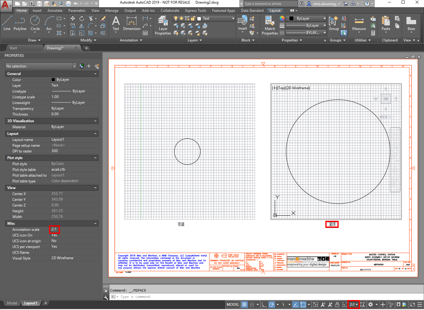Collapse the General section in Properties
Screen dimensions: 424x310
tap(95, 74)
